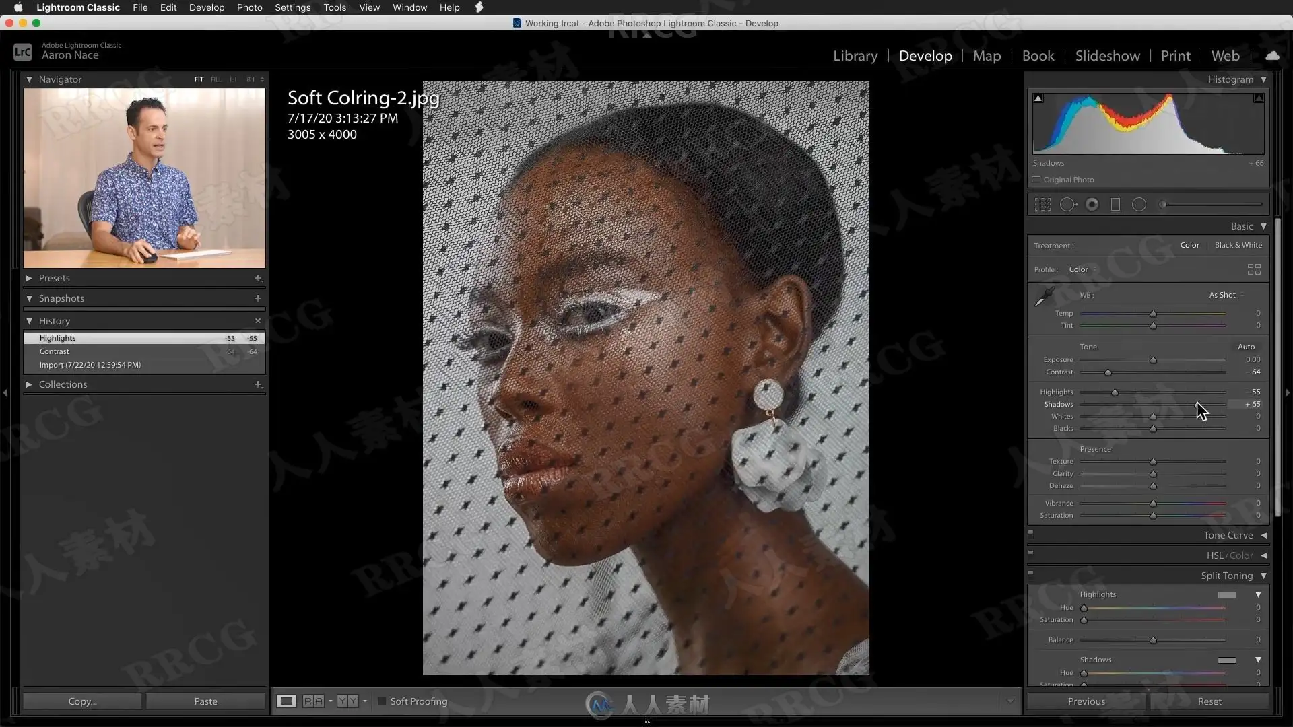Select the Spot Removal tool

tap(1068, 205)
